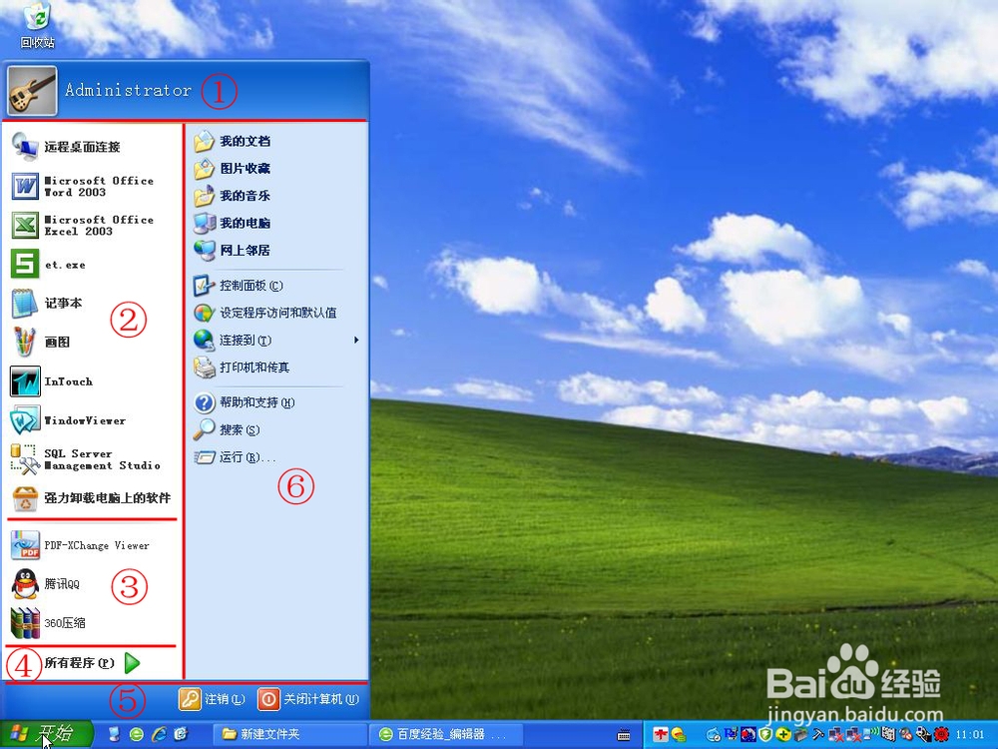This screenshot has height=749, width=998.
Task: Expand 所有程序(P) with green arrow
Action: [93, 663]
